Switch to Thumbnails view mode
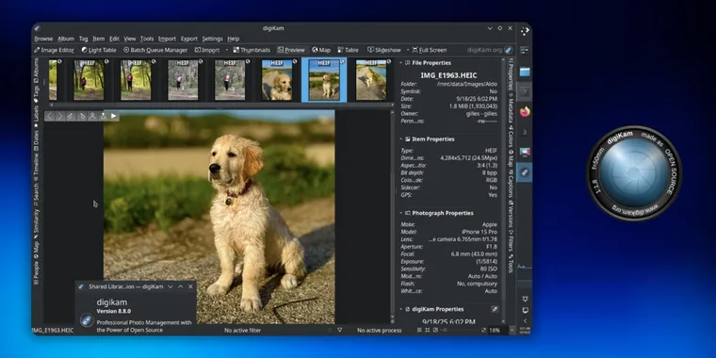The width and height of the screenshot is (716, 358). [252, 50]
